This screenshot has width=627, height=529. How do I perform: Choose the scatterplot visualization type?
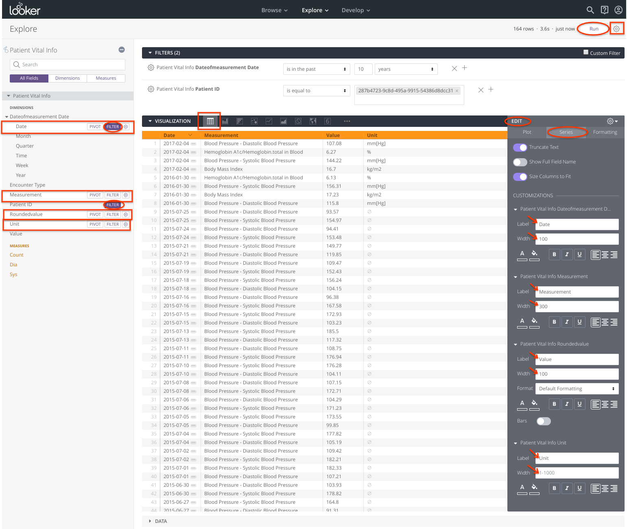[254, 121]
